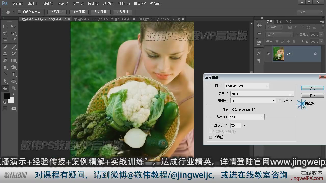Screen dimensions: 326x183
Task: Open the layer fill slider arrow
Action: (321, 41)
